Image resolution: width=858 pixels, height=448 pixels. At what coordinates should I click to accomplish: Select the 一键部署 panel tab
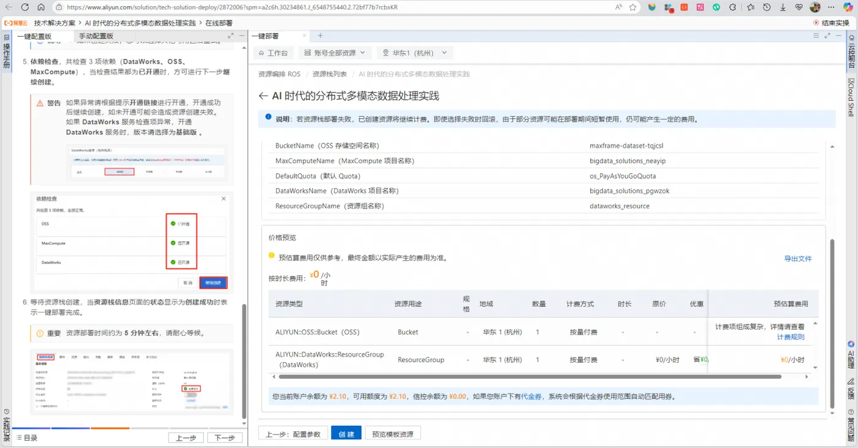265,36
